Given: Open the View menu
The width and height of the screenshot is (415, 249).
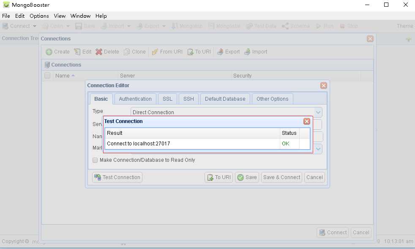Looking at the screenshot, I should [x=60, y=16].
